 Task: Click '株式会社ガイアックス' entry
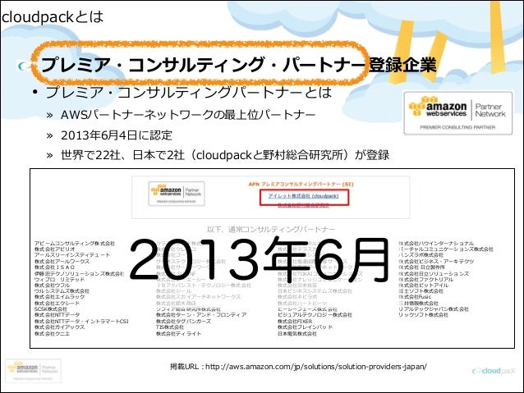pyautogui.click(x=59, y=327)
